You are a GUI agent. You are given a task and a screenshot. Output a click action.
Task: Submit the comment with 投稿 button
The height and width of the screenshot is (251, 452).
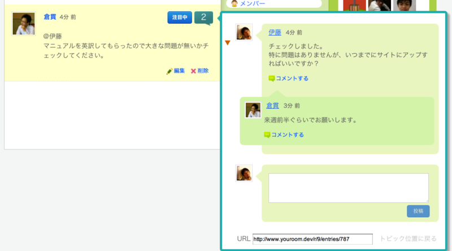pyautogui.click(x=418, y=211)
